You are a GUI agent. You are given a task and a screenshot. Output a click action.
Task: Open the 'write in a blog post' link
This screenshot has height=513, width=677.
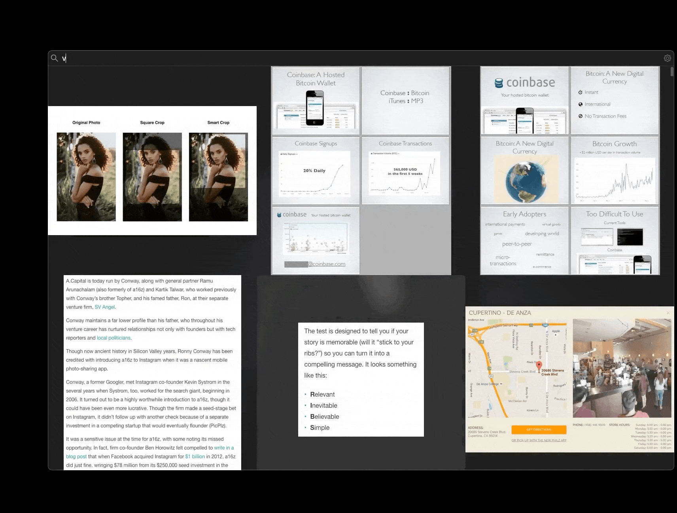click(150, 452)
